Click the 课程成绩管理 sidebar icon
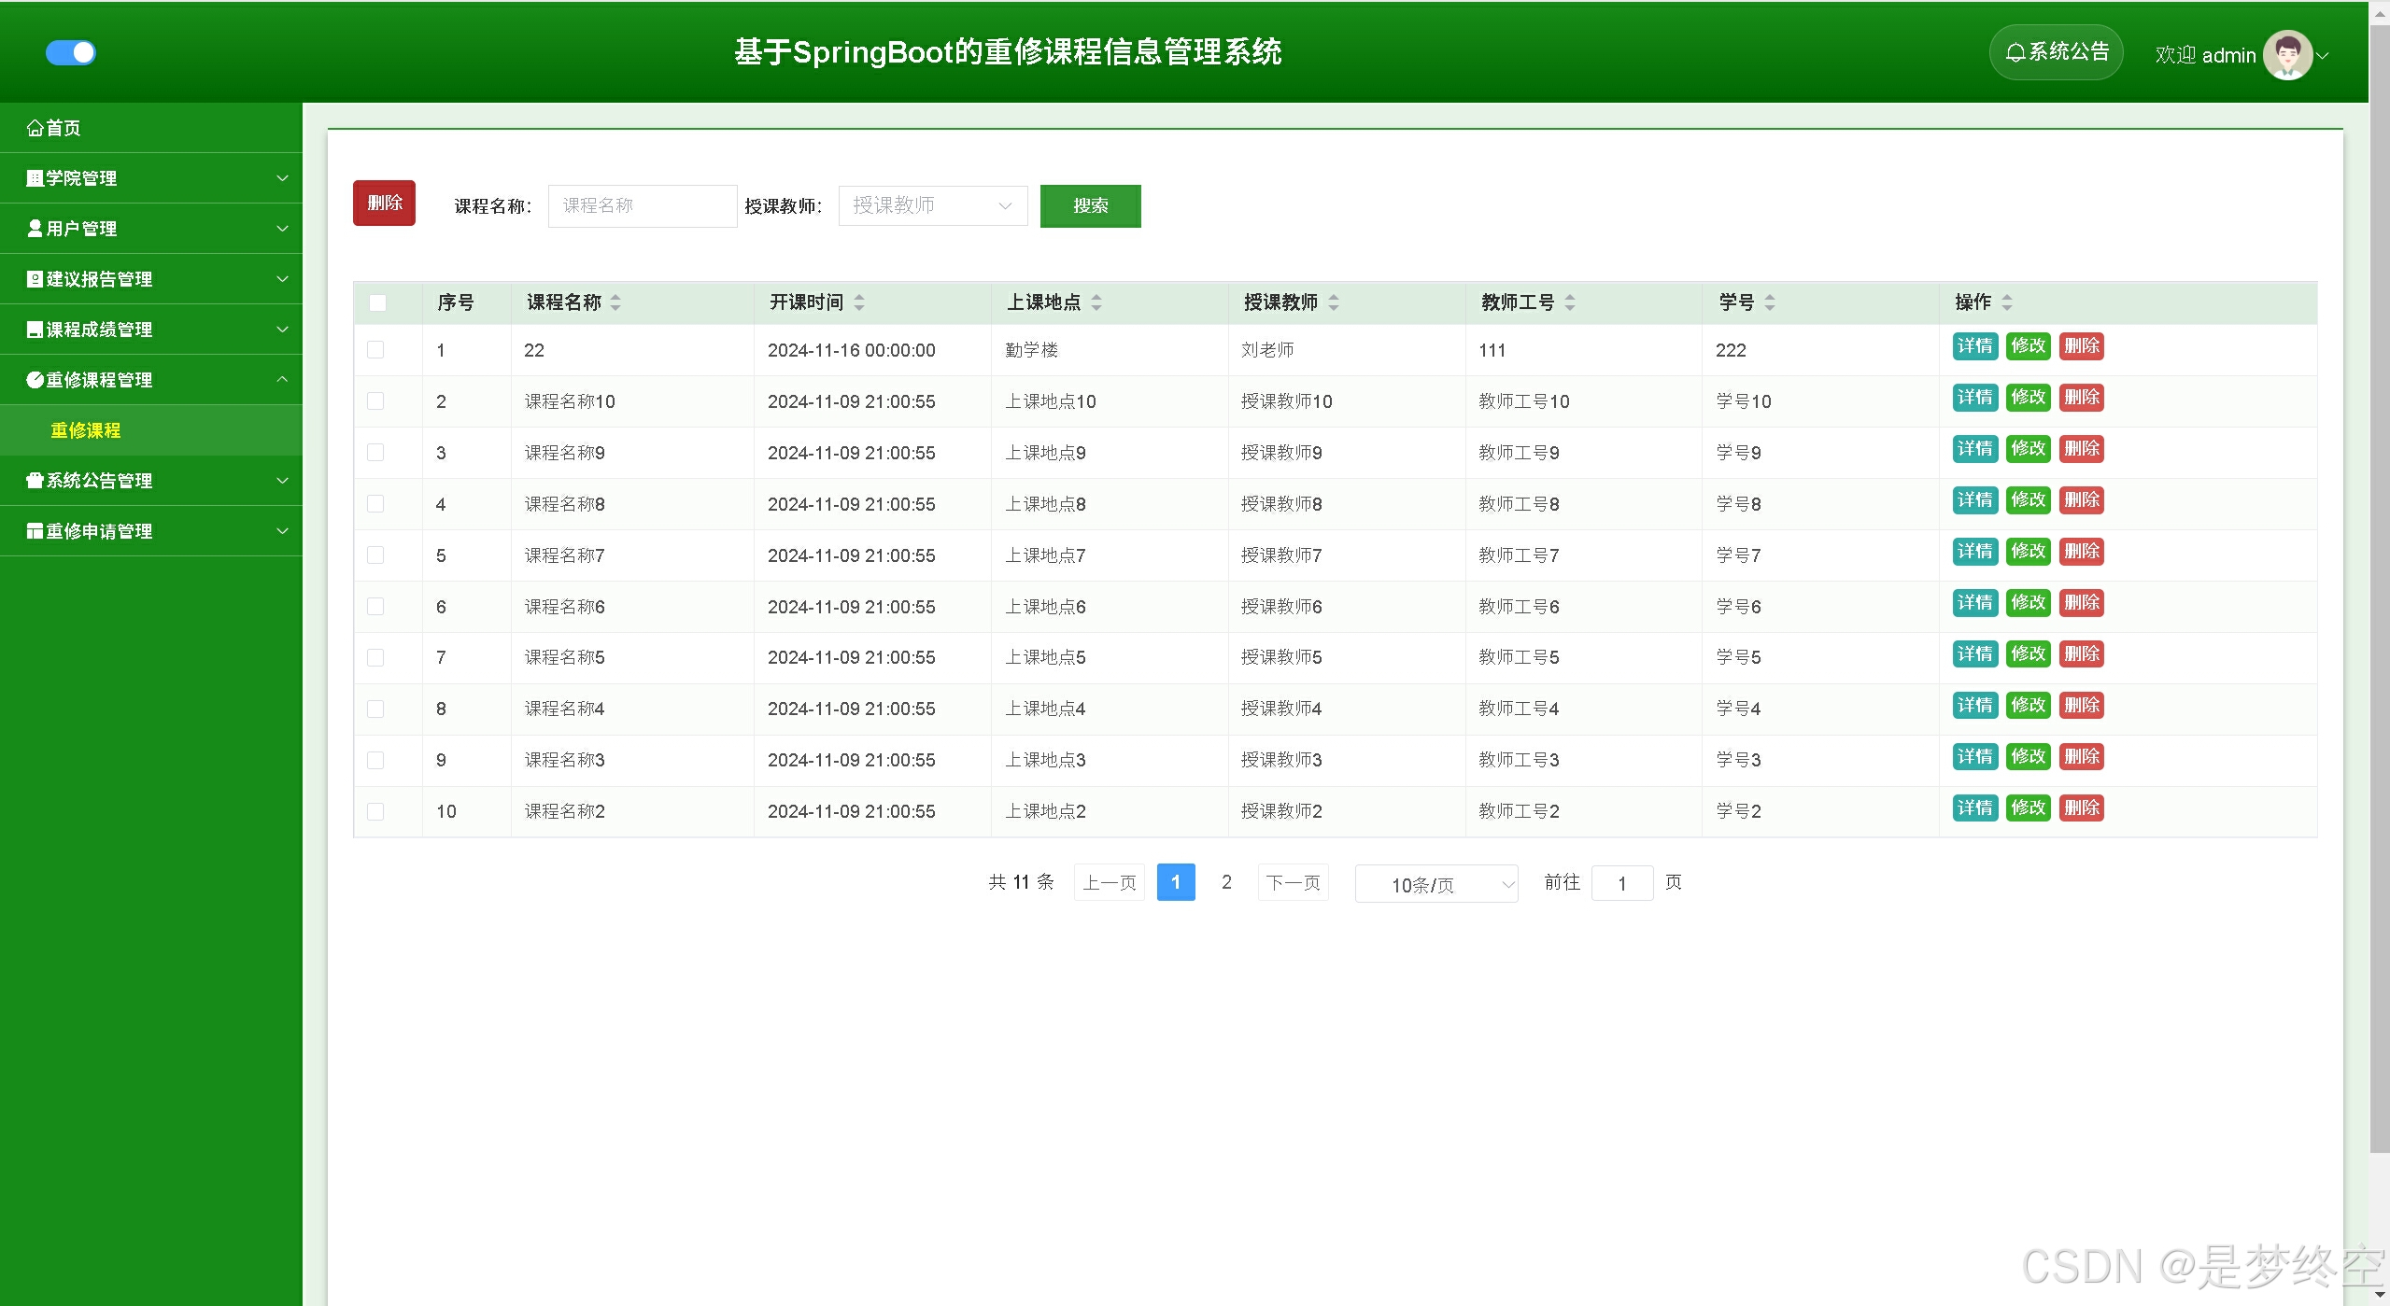2390x1306 pixels. (x=35, y=330)
